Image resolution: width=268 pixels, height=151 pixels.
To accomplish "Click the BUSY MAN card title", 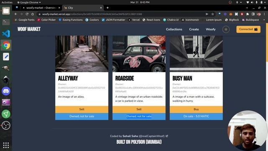I will coord(182,78).
